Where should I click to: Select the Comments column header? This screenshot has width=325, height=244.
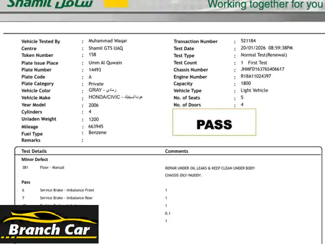coord(177,151)
